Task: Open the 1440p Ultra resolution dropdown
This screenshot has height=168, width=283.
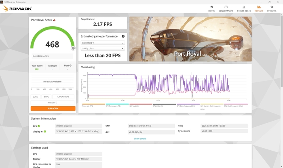Action: [x=102, y=48]
